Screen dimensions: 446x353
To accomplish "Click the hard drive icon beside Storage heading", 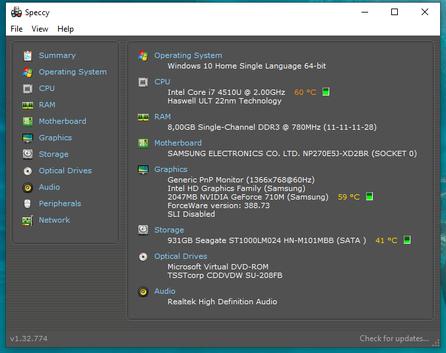I will [143, 230].
